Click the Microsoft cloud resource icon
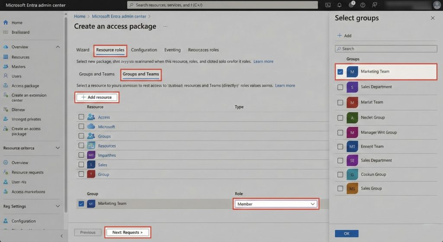The height and width of the screenshot is (242, 443). (91, 127)
